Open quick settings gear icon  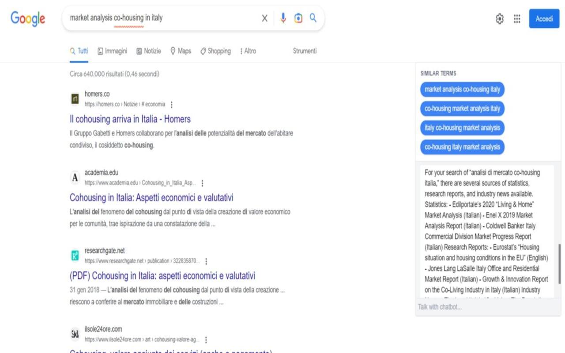tap(499, 19)
